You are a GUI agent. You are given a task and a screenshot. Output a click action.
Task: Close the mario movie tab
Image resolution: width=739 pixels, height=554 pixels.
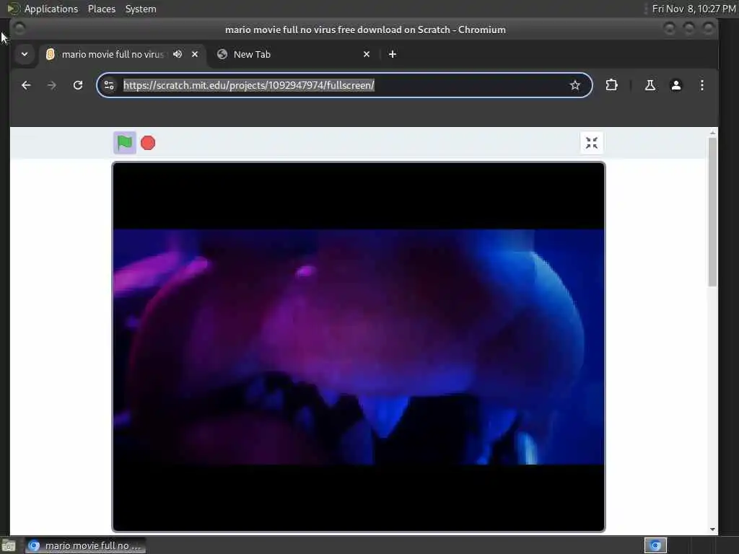pos(195,54)
